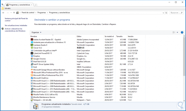Click the Dropbox, Inc. editor cell

[82, 56]
